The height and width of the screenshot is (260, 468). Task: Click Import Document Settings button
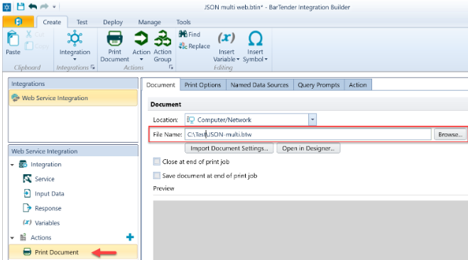point(229,148)
